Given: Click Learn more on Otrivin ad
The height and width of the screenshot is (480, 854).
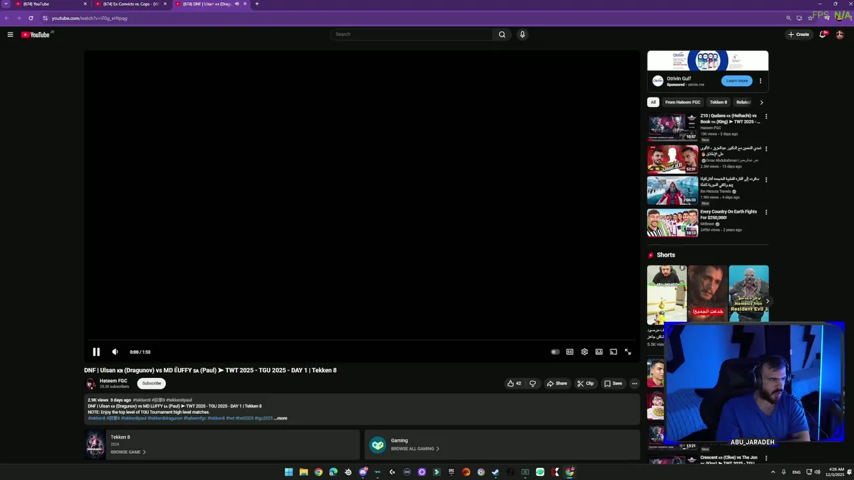Looking at the screenshot, I should click(x=737, y=81).
